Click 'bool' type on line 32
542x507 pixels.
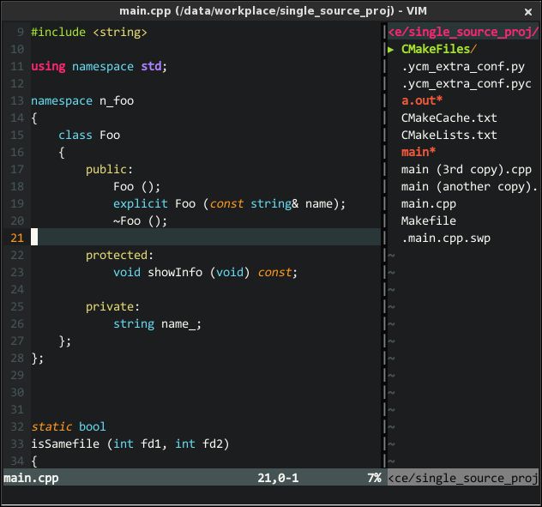[93, 426]
